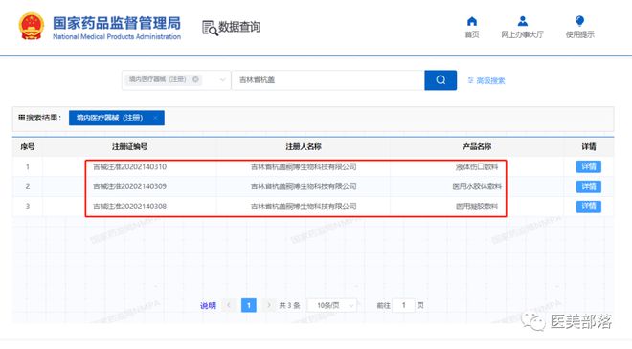Click the go-to page number field
Screen dimensions: 632x349
(403, 306)
